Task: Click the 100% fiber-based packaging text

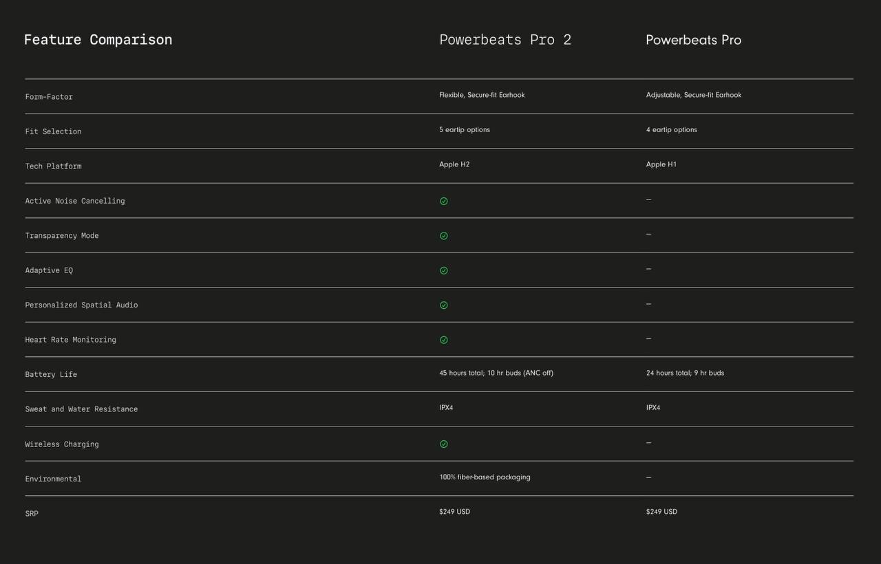Action: pyautogui.click(x=485, y=477)
